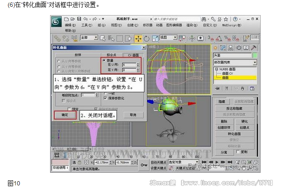The height and width of the screenshot is (190, 285).
Task: Open the 编辑(E) menu
Action: [x=70, y=25]
